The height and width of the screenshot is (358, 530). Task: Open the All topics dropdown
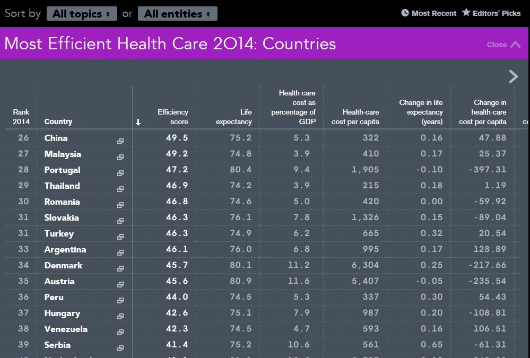pos(81,14)
